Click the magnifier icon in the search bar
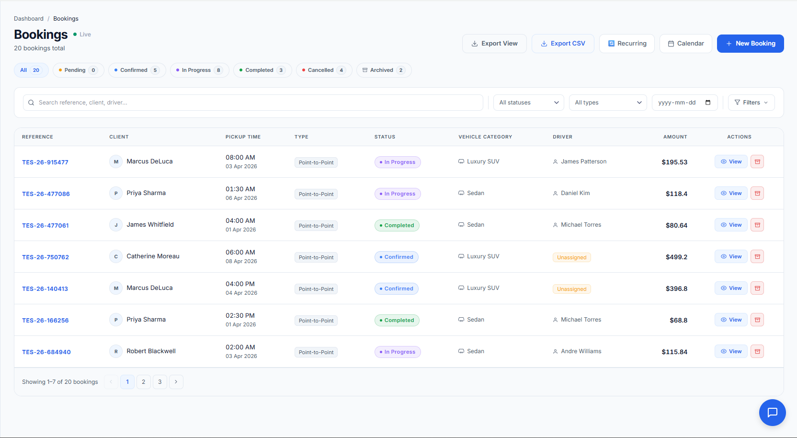The width and height of the screenshot is (797, 438). click(31, 102)
